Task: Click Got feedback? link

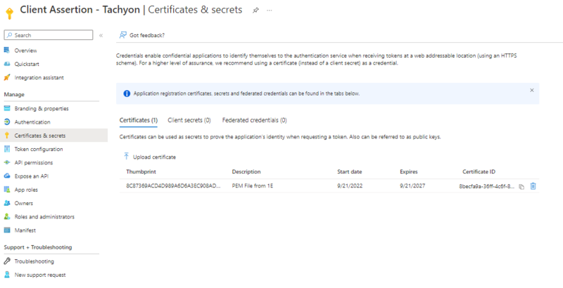Action: tap(146, 35)
